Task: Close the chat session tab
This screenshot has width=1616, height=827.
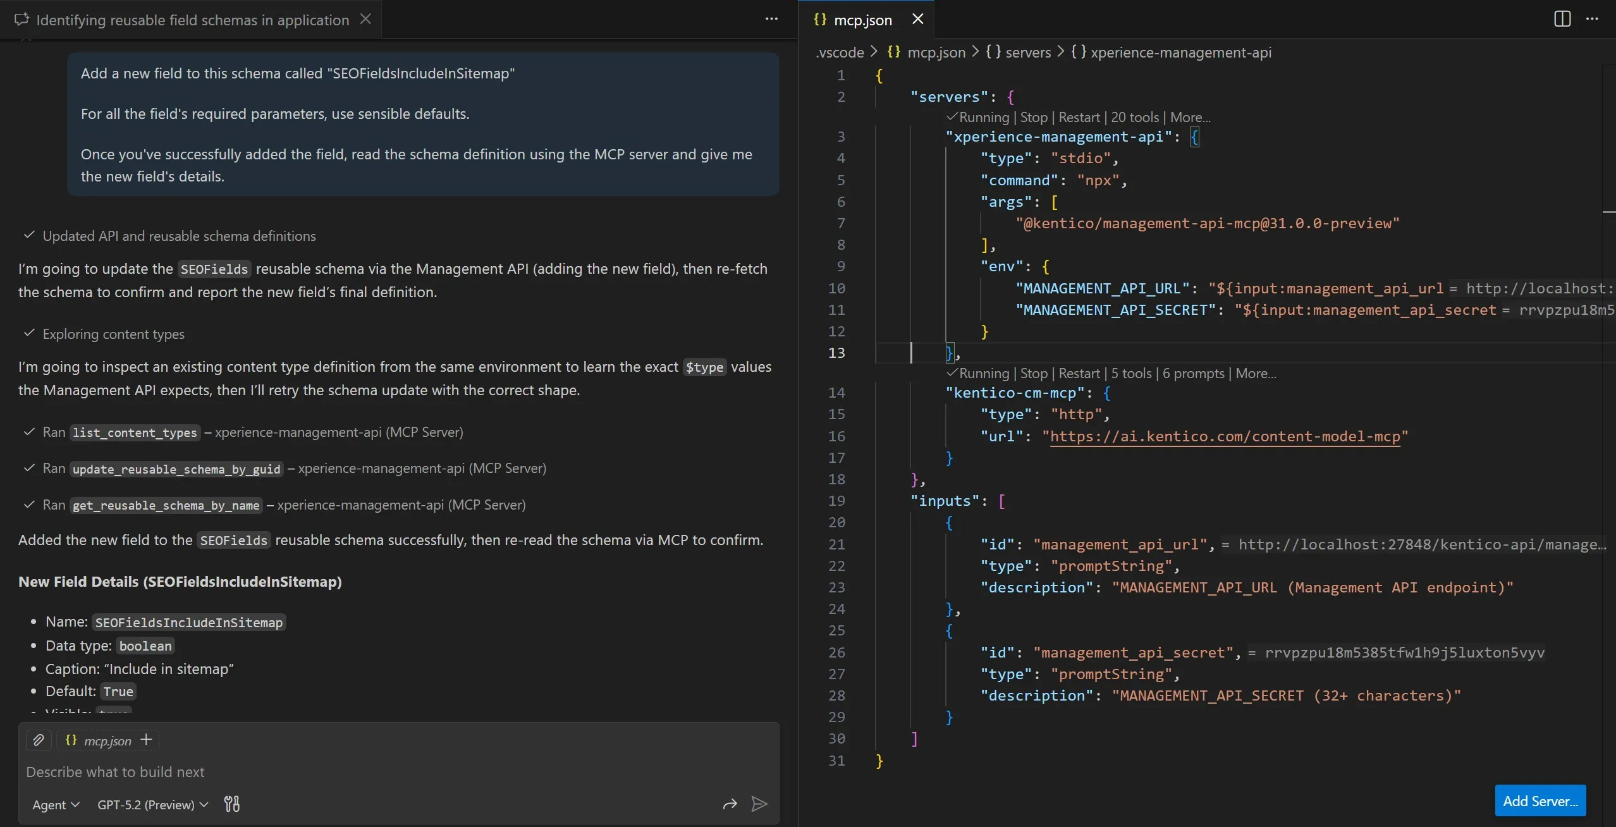Action: click(365, 19)
